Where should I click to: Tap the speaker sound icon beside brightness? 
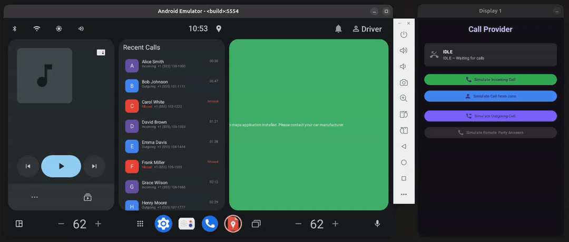[81, 28]
